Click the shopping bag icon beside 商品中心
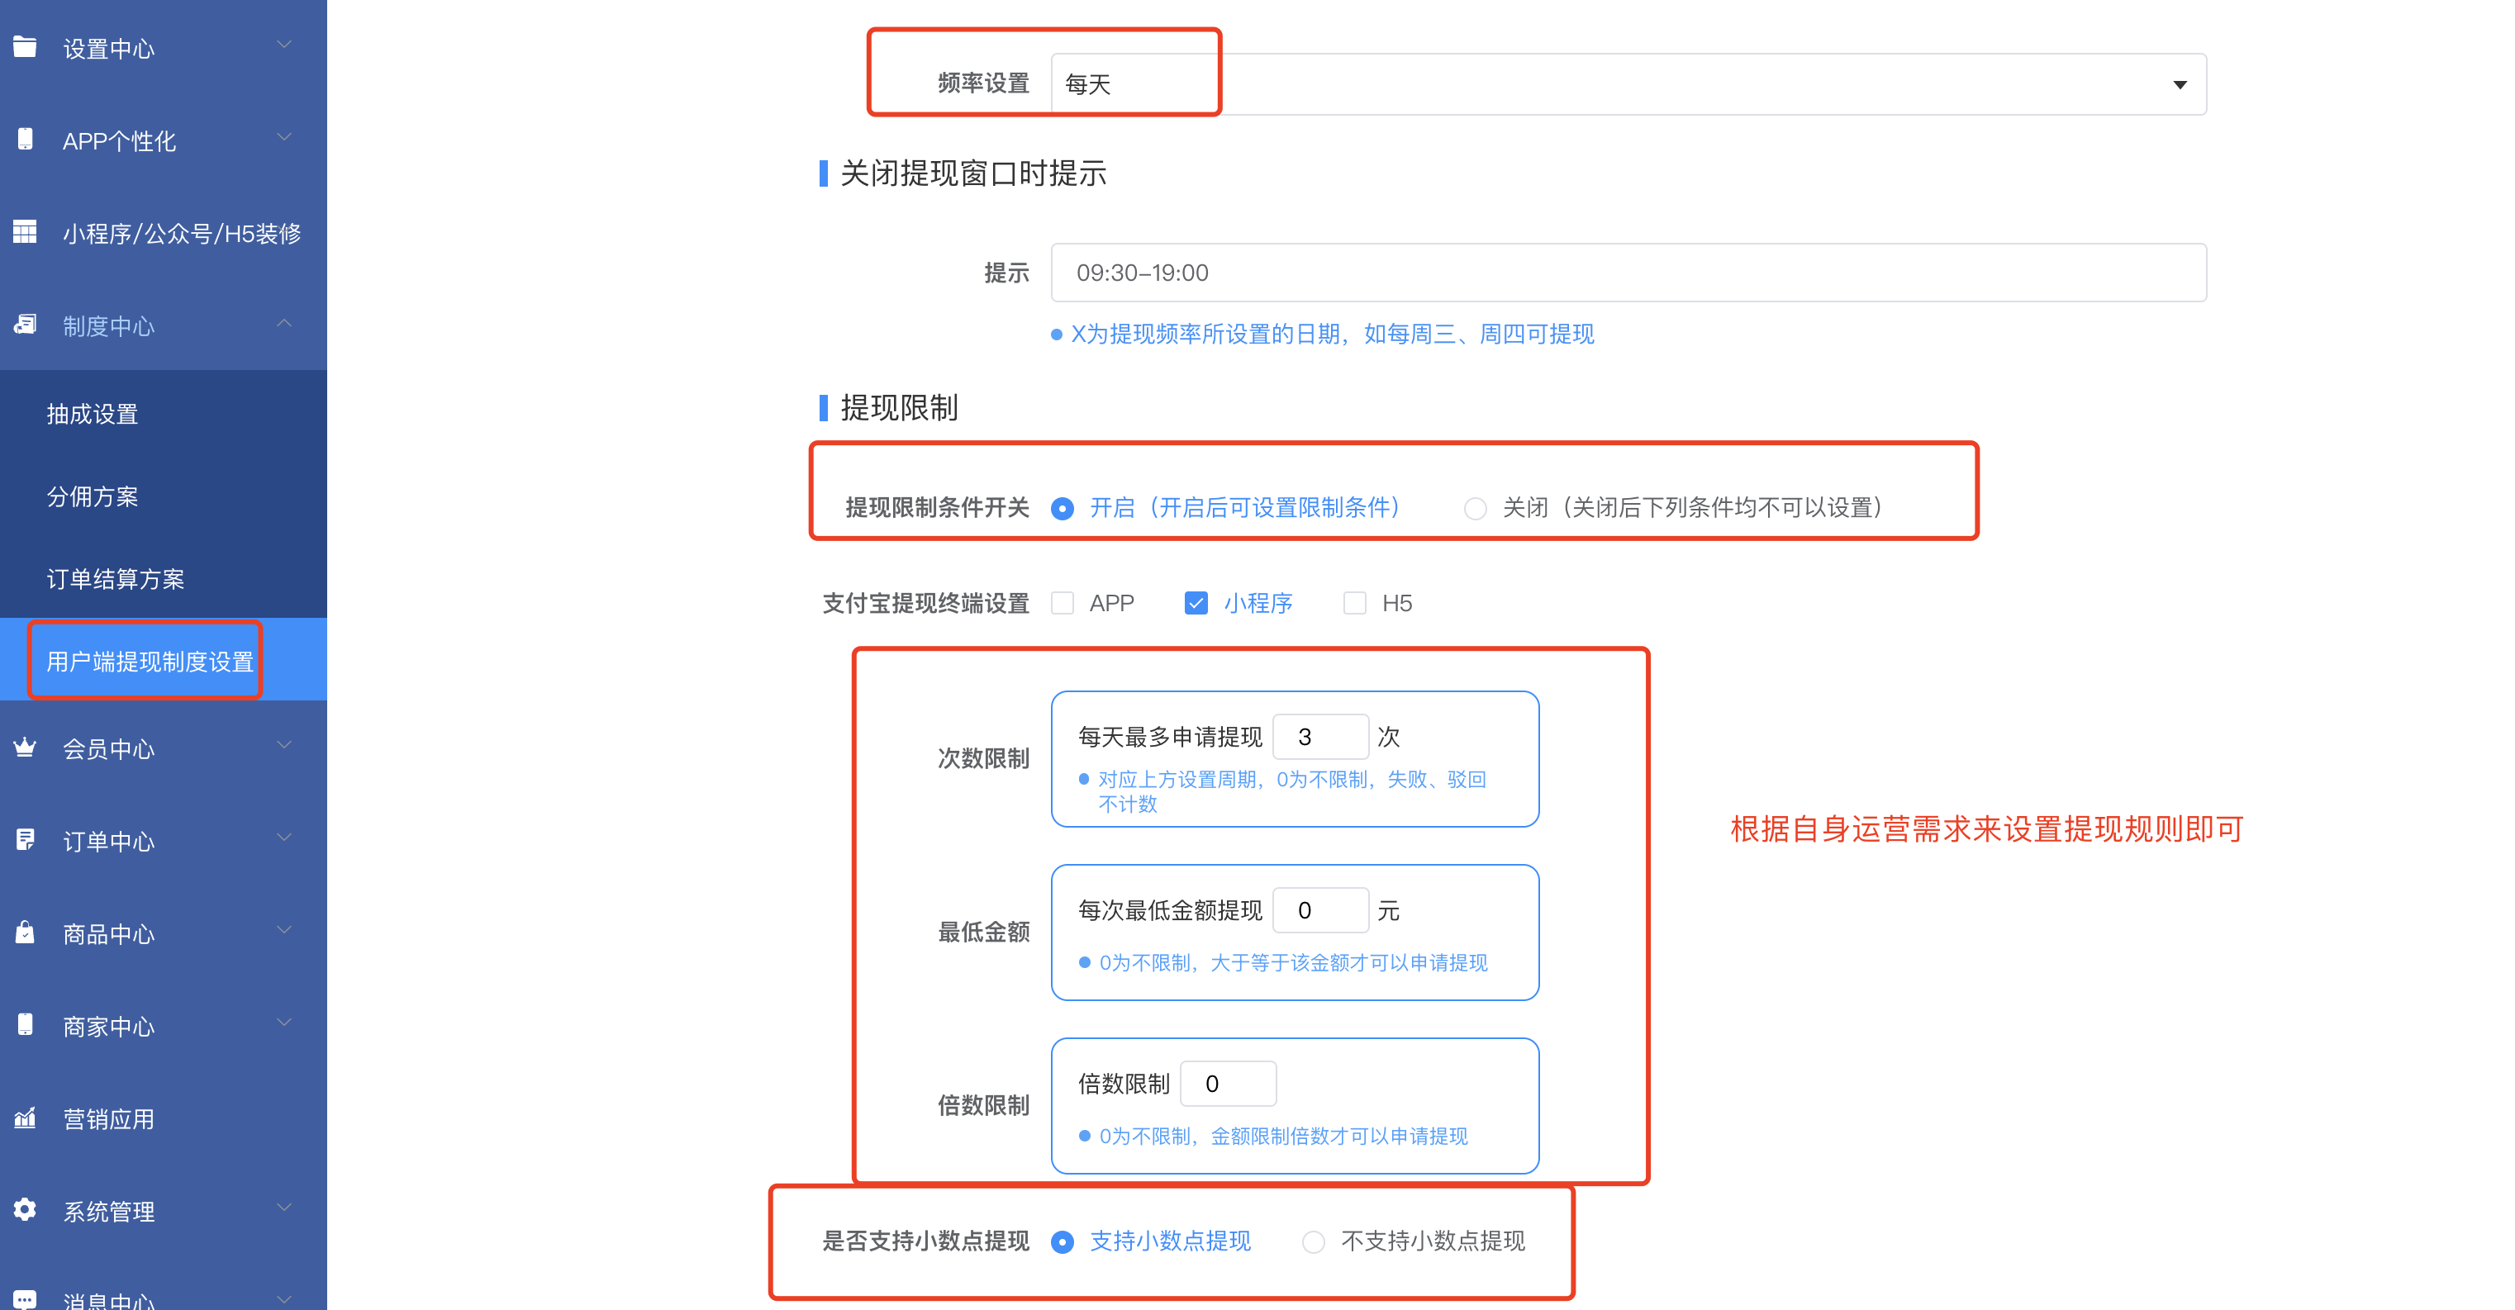The width and height of the screenshot is (2515, 1310). [26, 933]
